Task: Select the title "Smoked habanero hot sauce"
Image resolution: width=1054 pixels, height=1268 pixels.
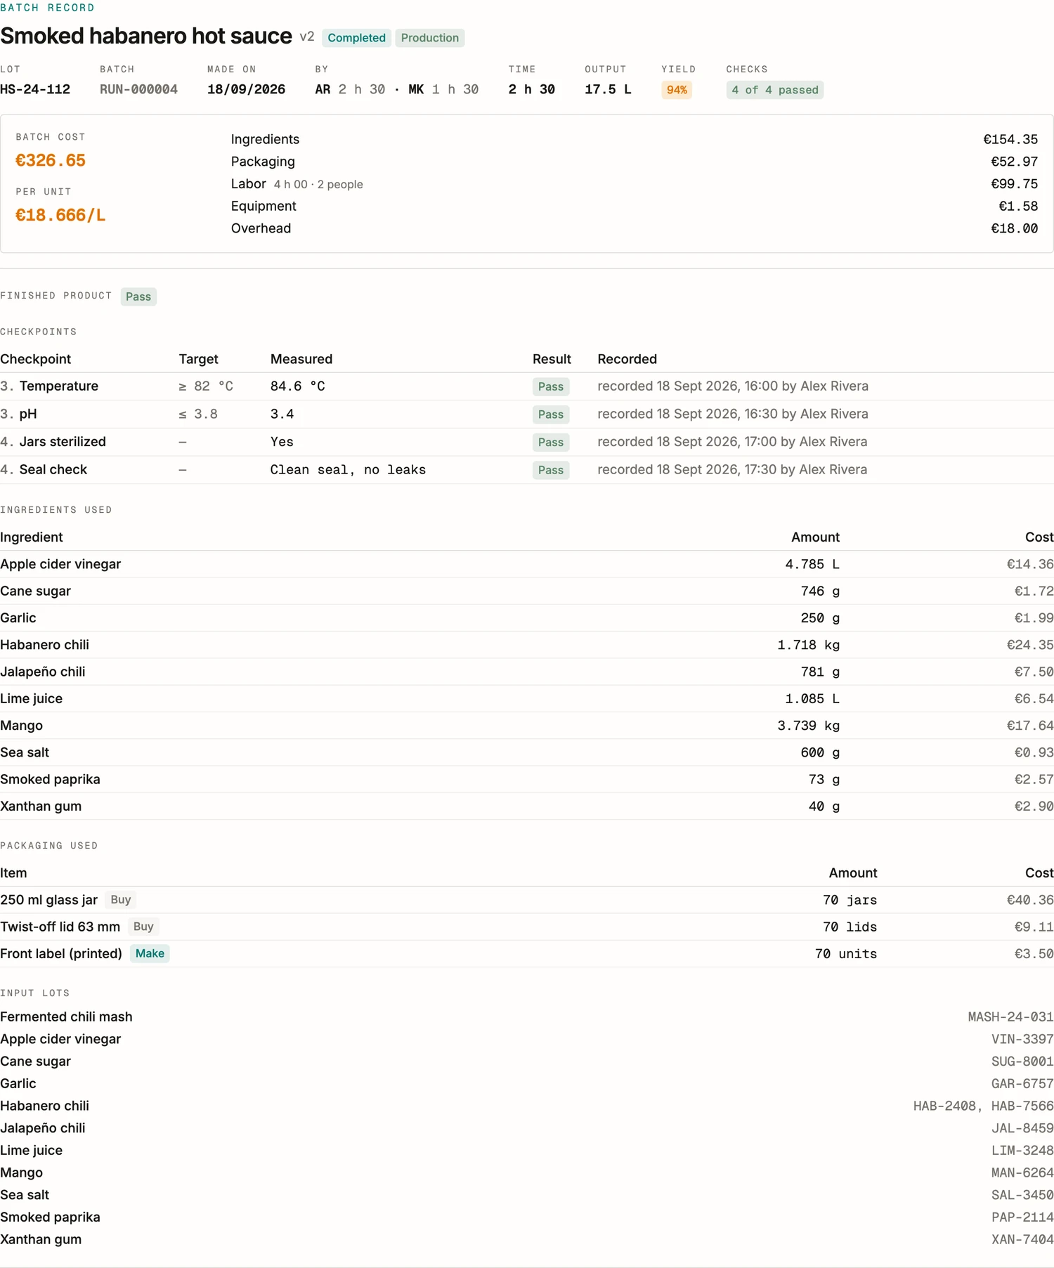Action: pos(146,36)
